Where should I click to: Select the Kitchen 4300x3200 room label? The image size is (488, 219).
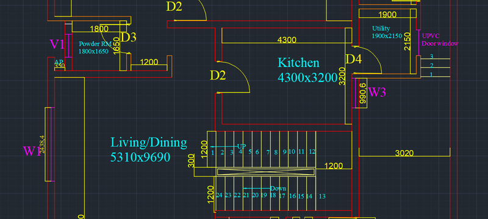click(307, 70)
